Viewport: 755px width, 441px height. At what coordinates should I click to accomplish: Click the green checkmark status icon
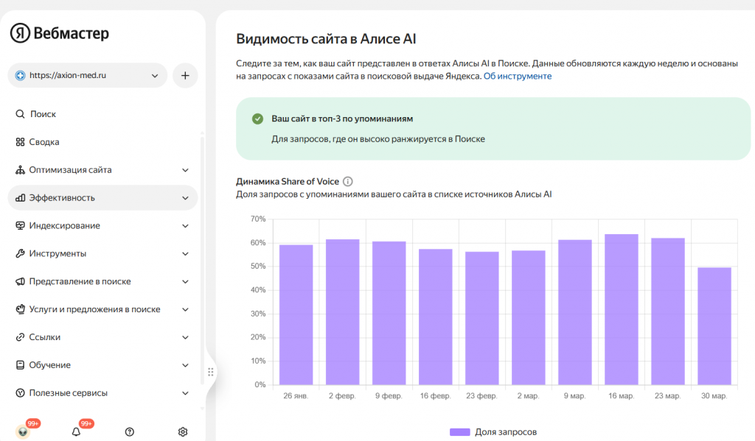[257, 119]
